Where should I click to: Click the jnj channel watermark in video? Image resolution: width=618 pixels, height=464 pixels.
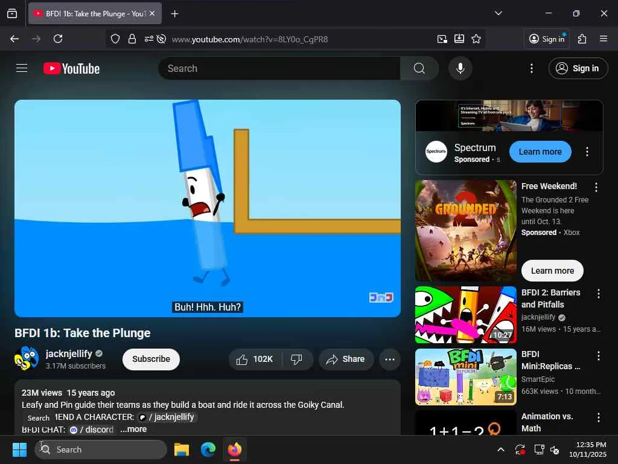coord(381,297)
